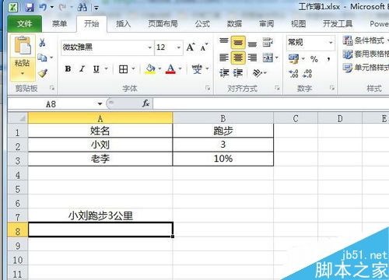Open the binoculars Find icon
This screenshot has width=389, height=280.
click(x=82, y=7)
